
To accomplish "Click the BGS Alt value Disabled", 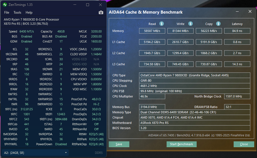I will click(61, 36).
